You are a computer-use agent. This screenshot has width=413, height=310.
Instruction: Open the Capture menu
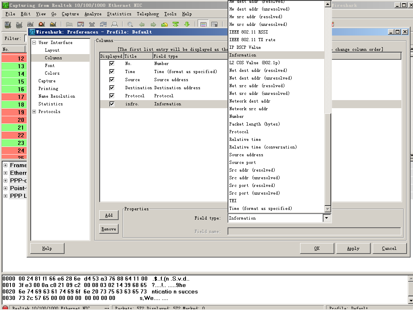[x=70, y=14]
